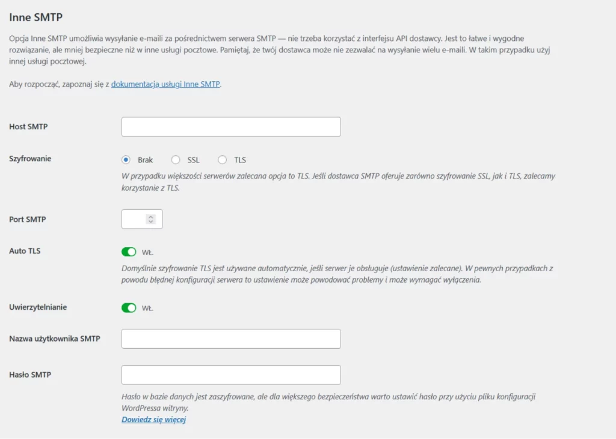Screen dimensions: 616x439
Task: Click inside the Port SMTP number field
Action: point(135,218)
